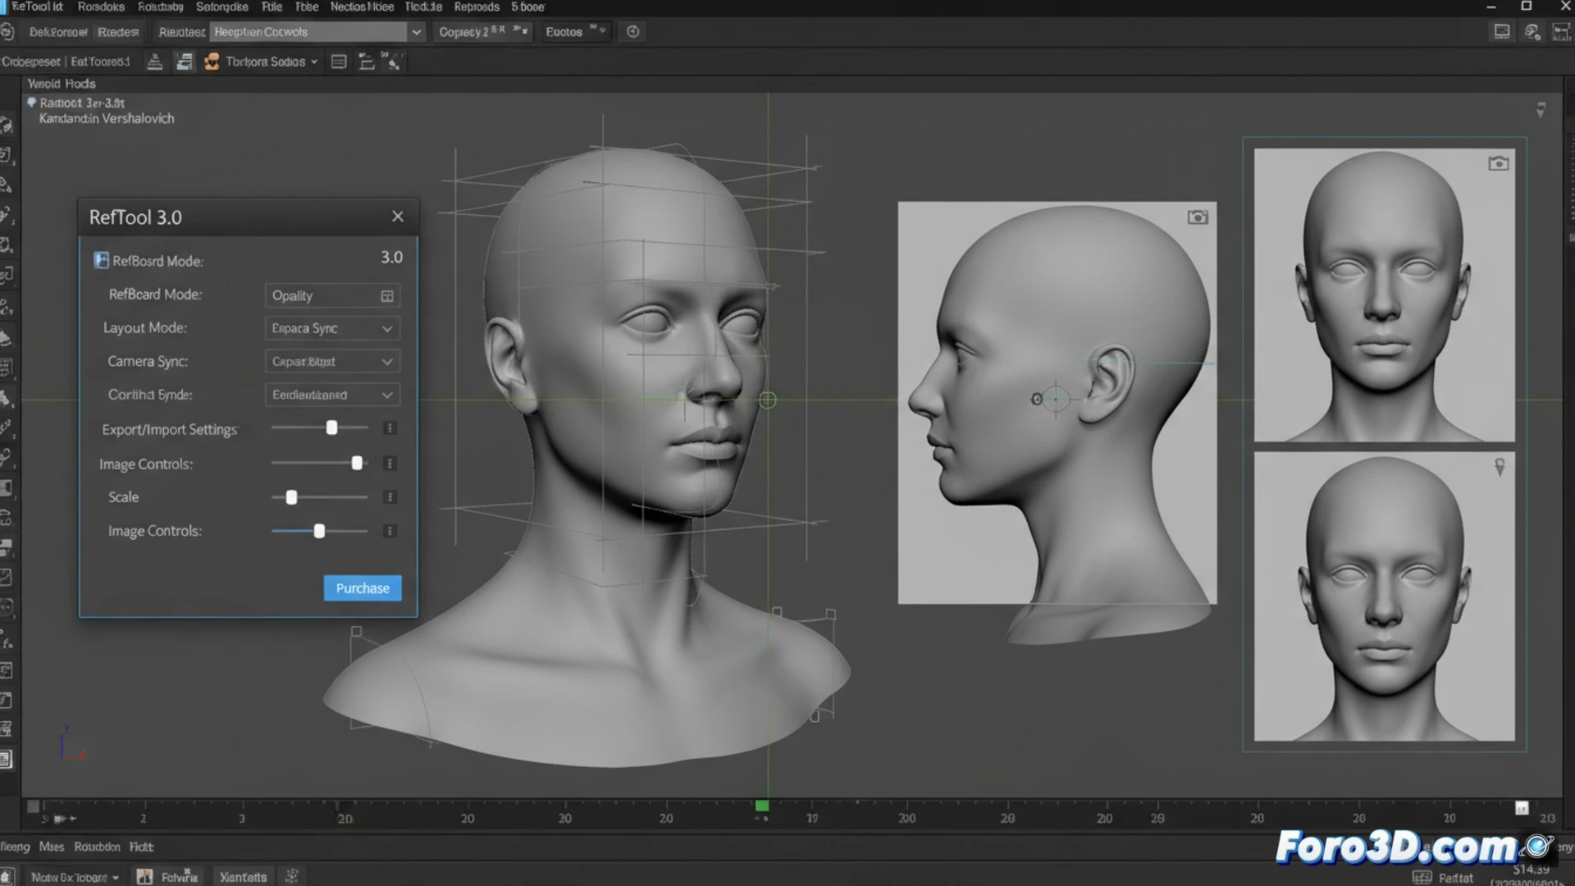The height and width of the screenshot is (886, 1575).
Task: Click the save icon beside the printer icon
Action: (x=184, y=61)
